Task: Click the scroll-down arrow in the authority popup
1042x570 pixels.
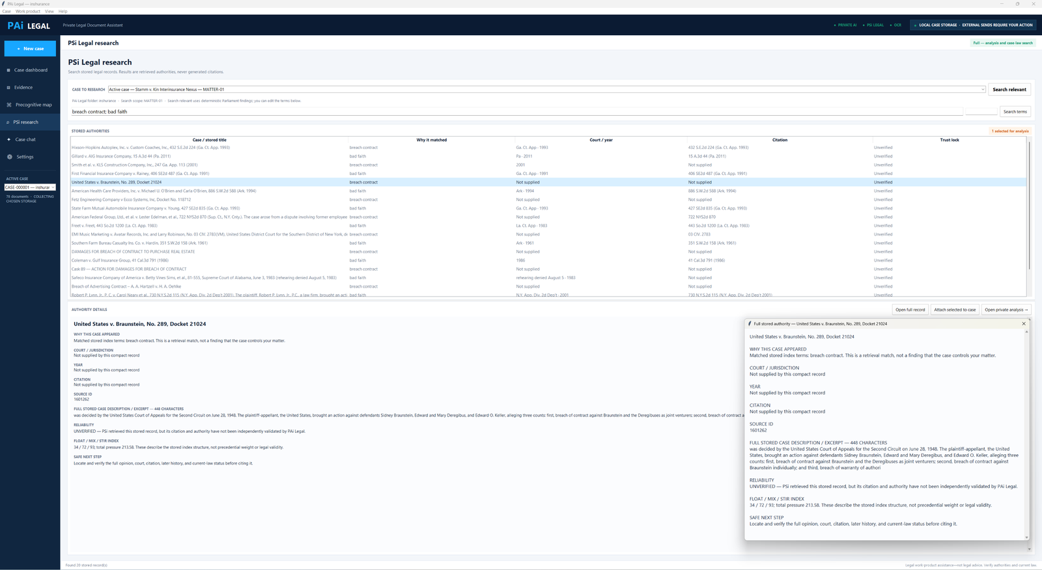Action: point(1027,537)
